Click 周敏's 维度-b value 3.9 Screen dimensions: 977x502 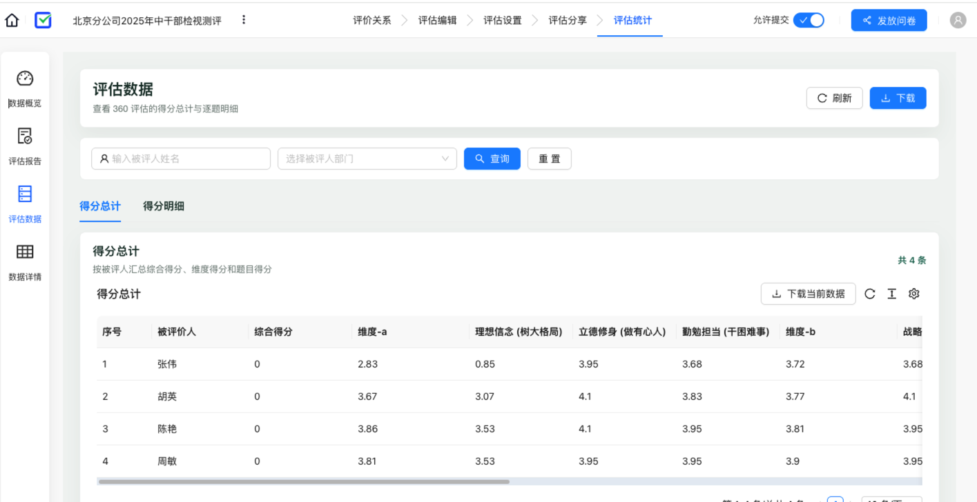(x=793, y=461)
